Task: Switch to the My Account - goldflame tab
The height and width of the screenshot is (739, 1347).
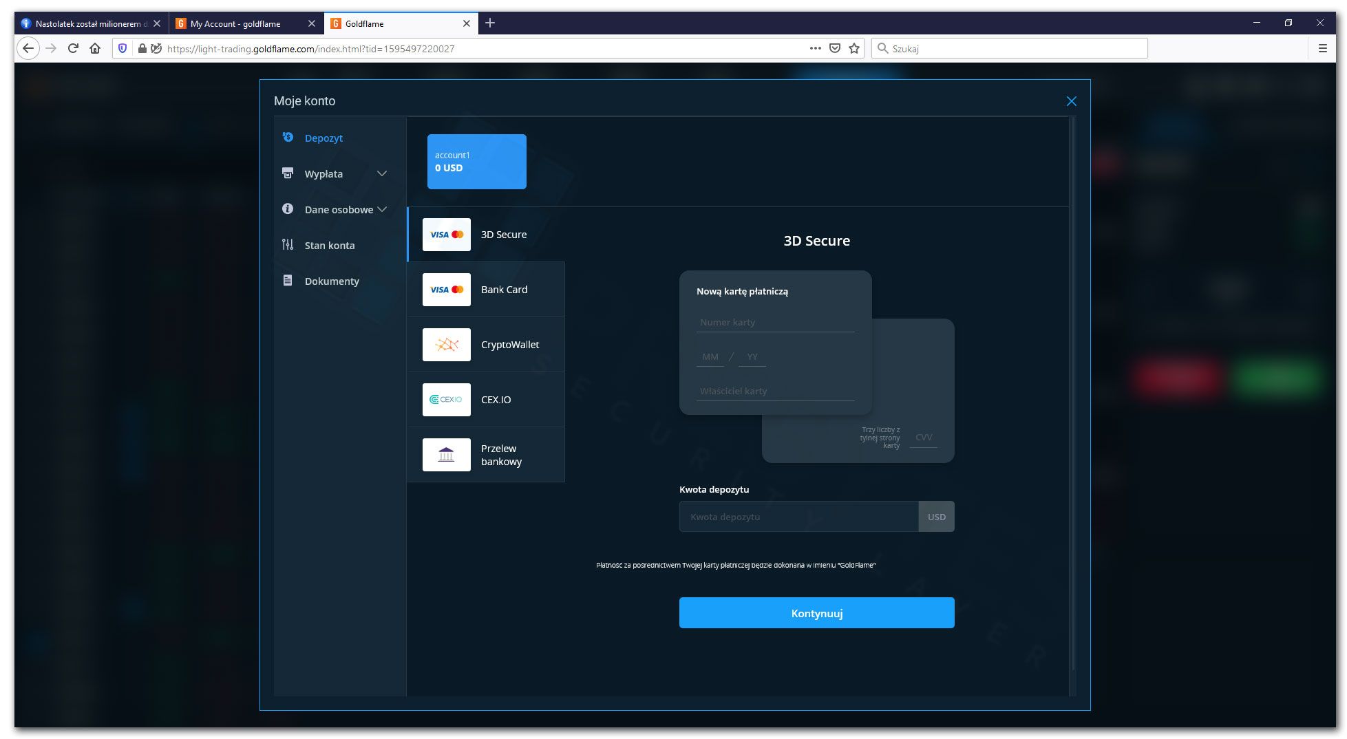Action: [x=246, y=23]
